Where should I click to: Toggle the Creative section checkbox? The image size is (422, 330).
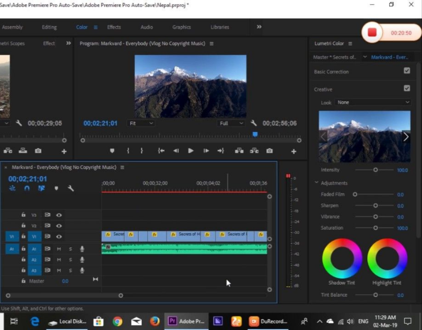point(407,88)
